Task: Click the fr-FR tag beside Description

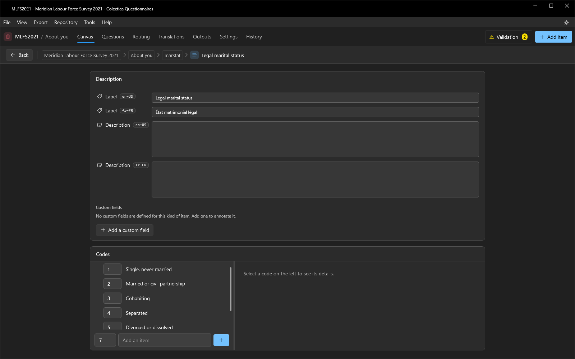Action: (141, 165)
